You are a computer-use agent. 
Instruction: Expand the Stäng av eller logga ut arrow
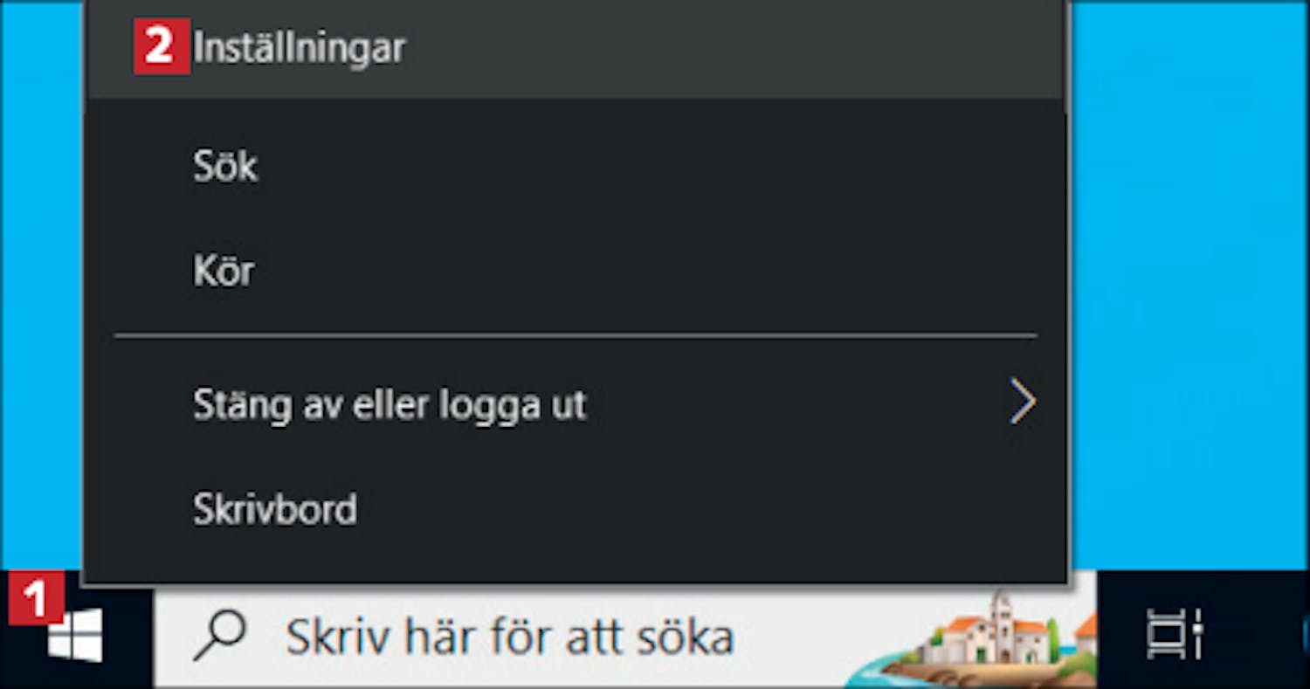click(1022, 403)
